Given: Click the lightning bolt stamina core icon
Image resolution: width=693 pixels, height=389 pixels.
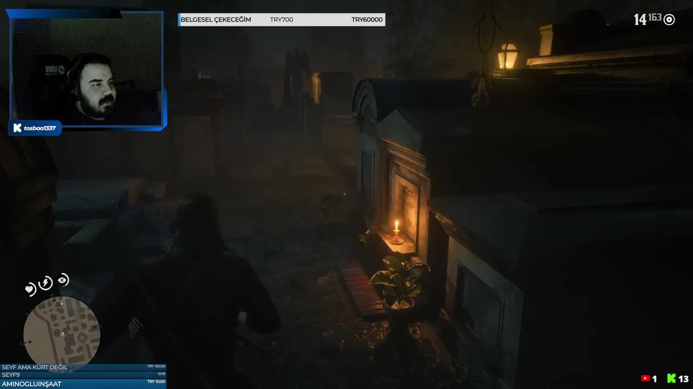Looking at the screenshot, I should [x=45, y=283].
